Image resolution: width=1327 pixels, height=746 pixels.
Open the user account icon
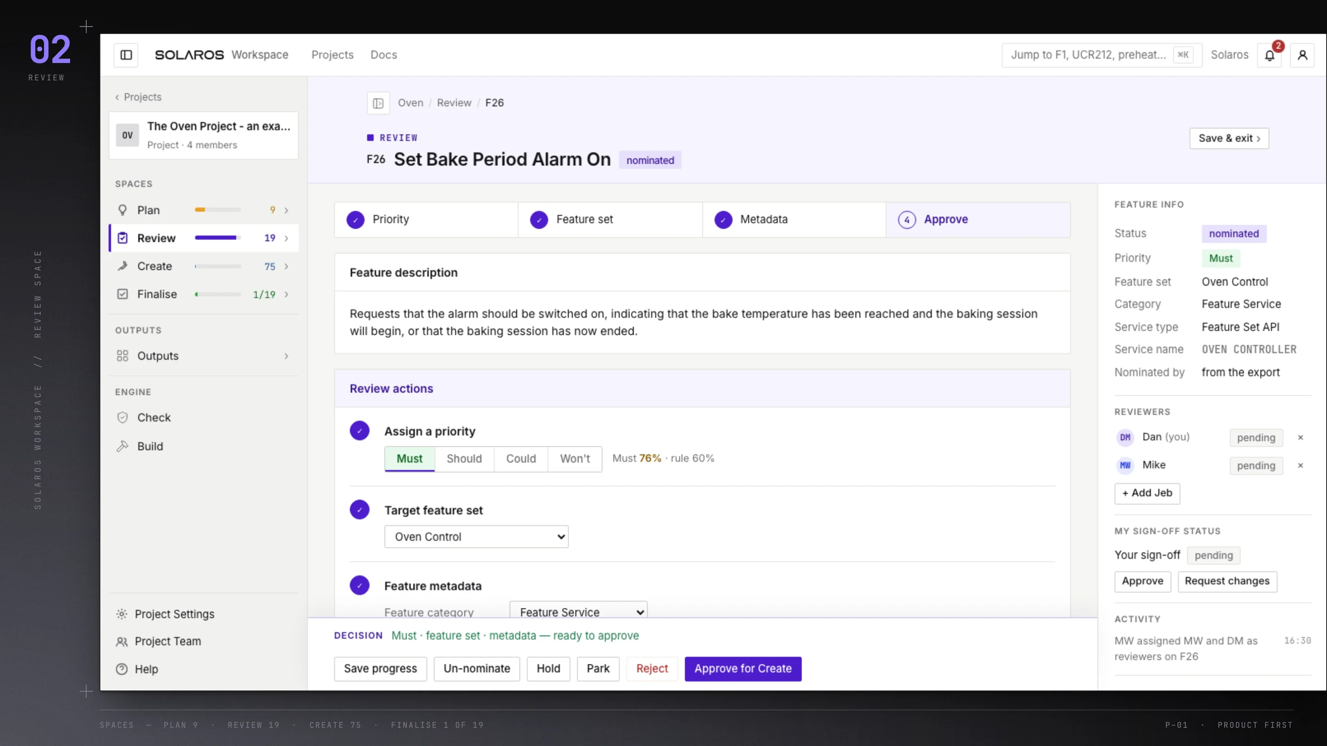(1302, 55)
